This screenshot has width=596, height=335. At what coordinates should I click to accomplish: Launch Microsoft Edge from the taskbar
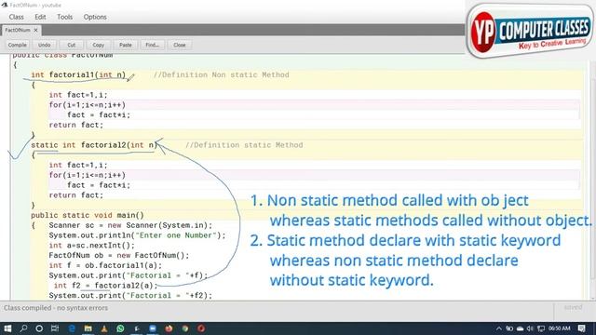pos(72,328)
